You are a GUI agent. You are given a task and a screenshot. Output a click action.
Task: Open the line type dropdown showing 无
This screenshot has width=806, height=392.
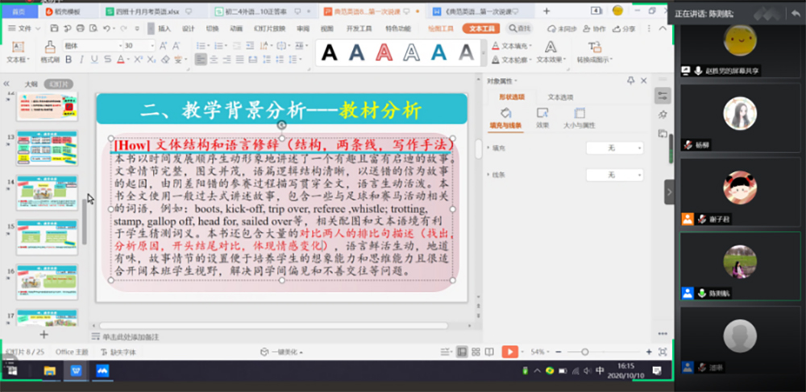pyautogui.click(x=615, y=175)
